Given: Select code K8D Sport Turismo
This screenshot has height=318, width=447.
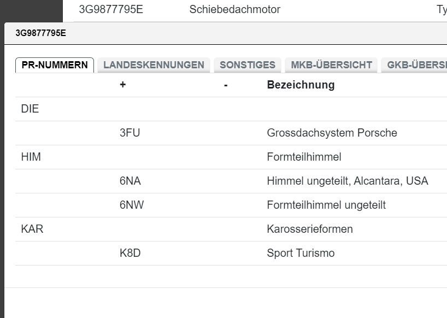Looking at the screenshot, I should [x=219, y=253].
